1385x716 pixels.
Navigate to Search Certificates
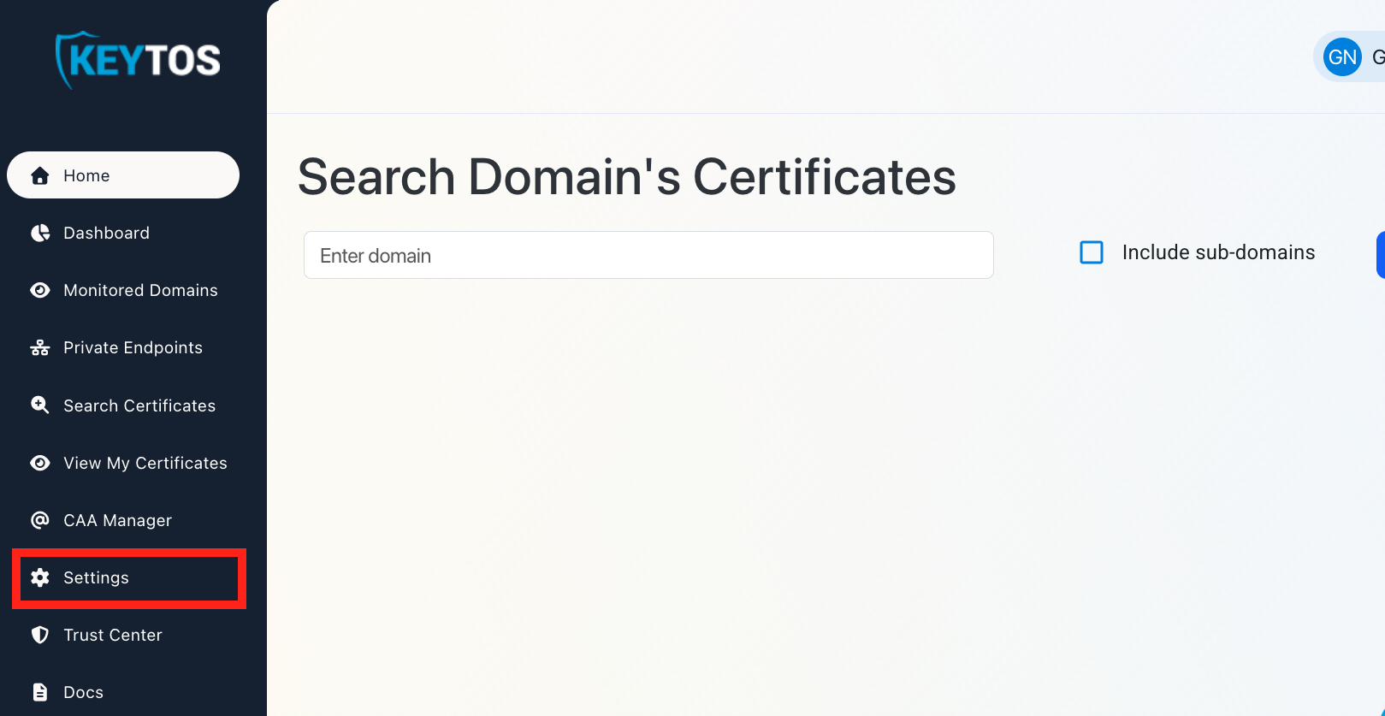tap(139, 405)
